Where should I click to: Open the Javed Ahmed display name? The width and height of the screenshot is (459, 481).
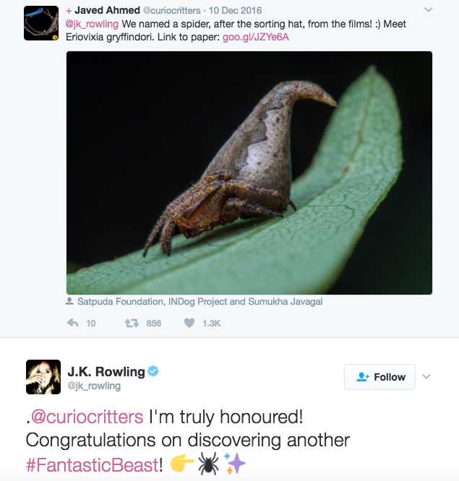point(107,10)
